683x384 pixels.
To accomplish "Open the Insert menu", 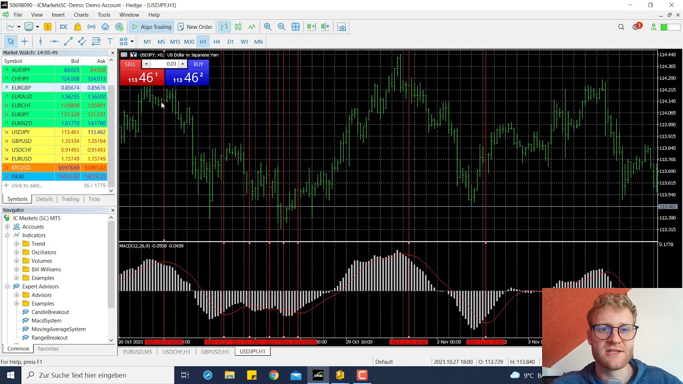I will (x=58, y=15).
